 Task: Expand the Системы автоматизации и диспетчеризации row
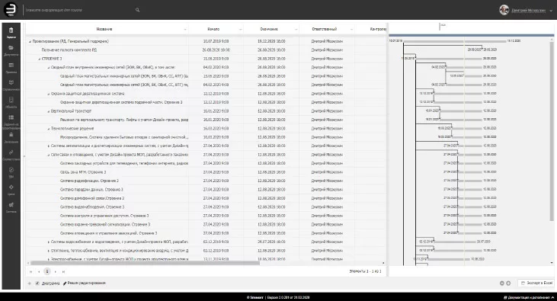[x=49, y=146]
